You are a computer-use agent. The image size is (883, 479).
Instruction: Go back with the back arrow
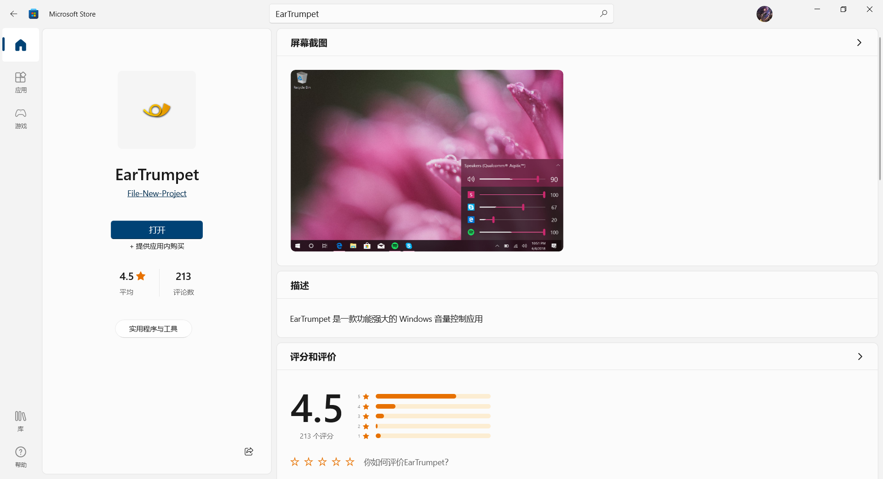(x=14, y=14)
